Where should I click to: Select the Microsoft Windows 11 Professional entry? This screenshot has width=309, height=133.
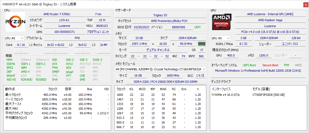coord(258,71)
